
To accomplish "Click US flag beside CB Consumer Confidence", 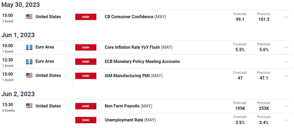I will (29, 17).
